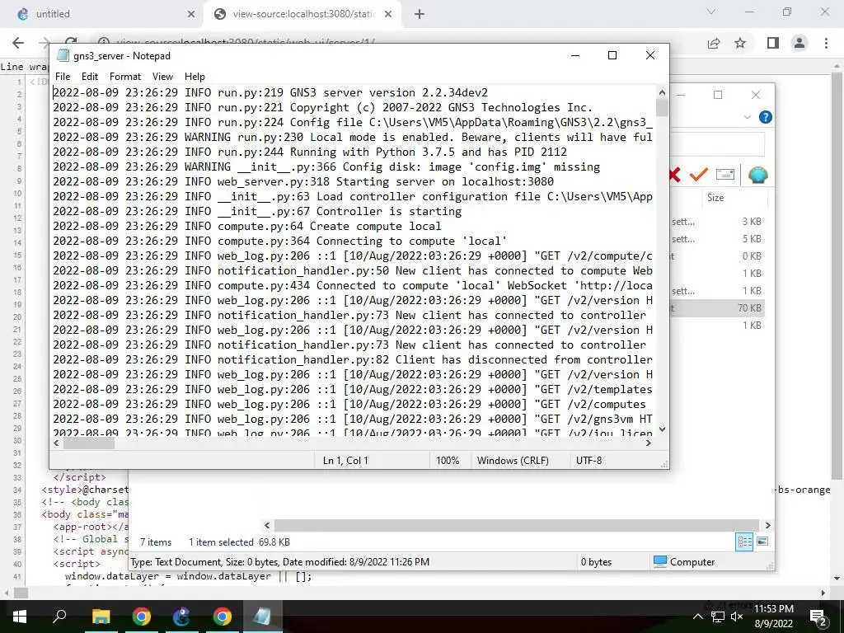Click Explorer horizontal scrollbar right arrow
The width and height of the screenshot is (844, 633).
[768, 525]
